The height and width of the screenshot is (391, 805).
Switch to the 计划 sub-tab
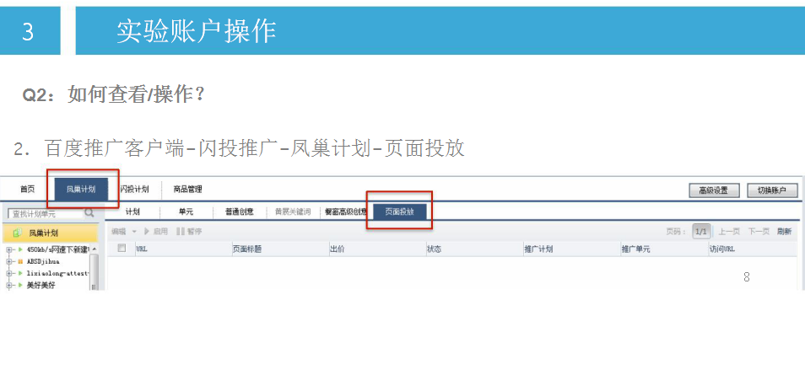(132, 212)
